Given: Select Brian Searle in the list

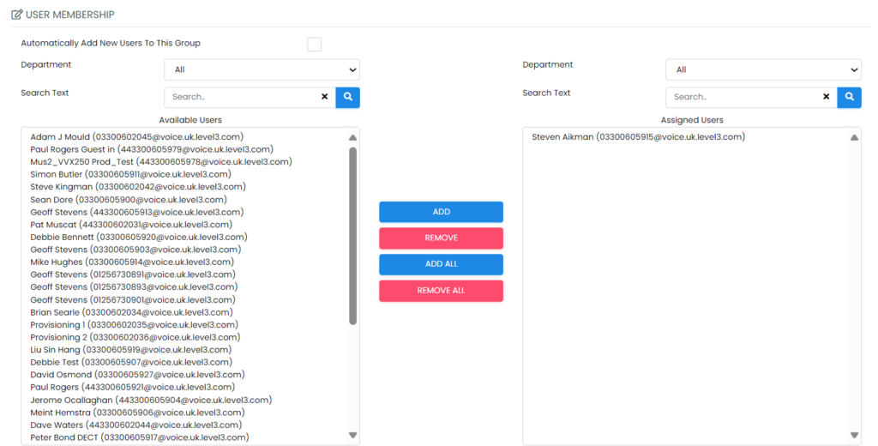Looking at the screenshot, I should point(131,312).
